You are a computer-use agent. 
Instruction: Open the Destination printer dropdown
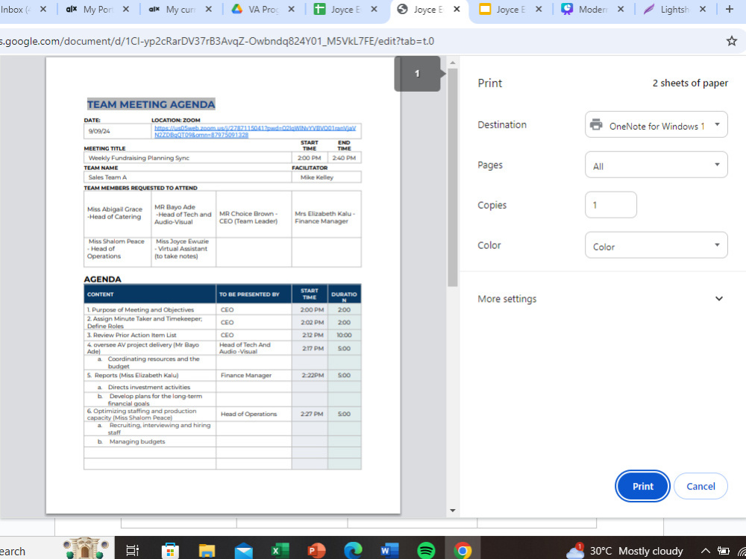click(656, 124)
